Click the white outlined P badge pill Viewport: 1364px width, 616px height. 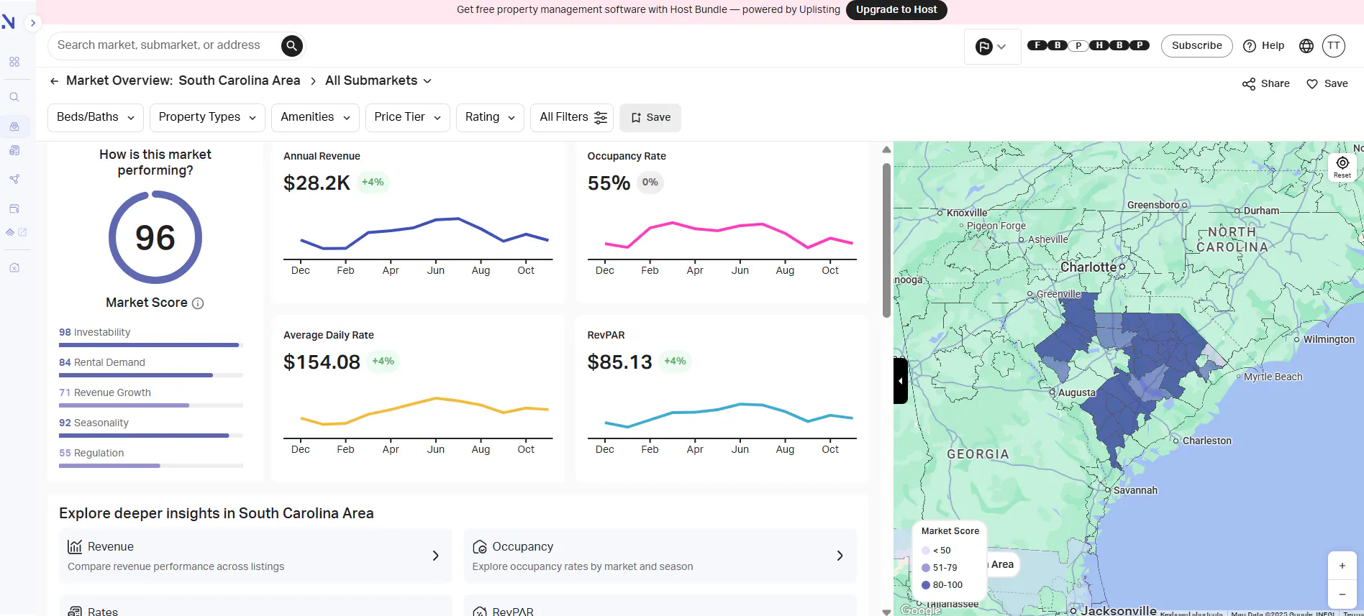[x=1078, y=45]
